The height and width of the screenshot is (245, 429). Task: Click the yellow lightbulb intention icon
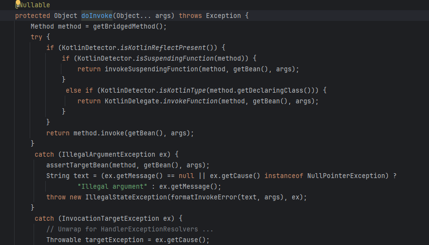(x=18, y=3)
